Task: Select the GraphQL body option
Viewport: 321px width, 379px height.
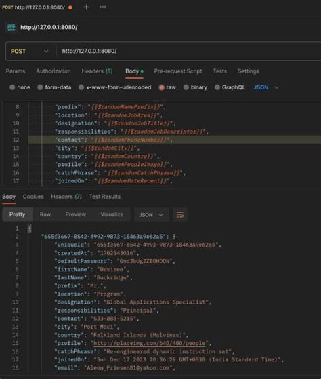Action: (230, 87)
